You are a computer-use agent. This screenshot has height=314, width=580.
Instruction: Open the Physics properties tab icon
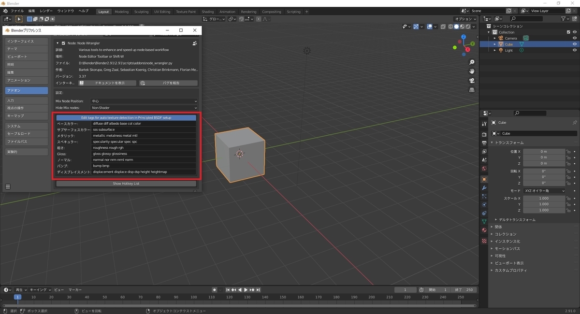[x=484, y=204]
